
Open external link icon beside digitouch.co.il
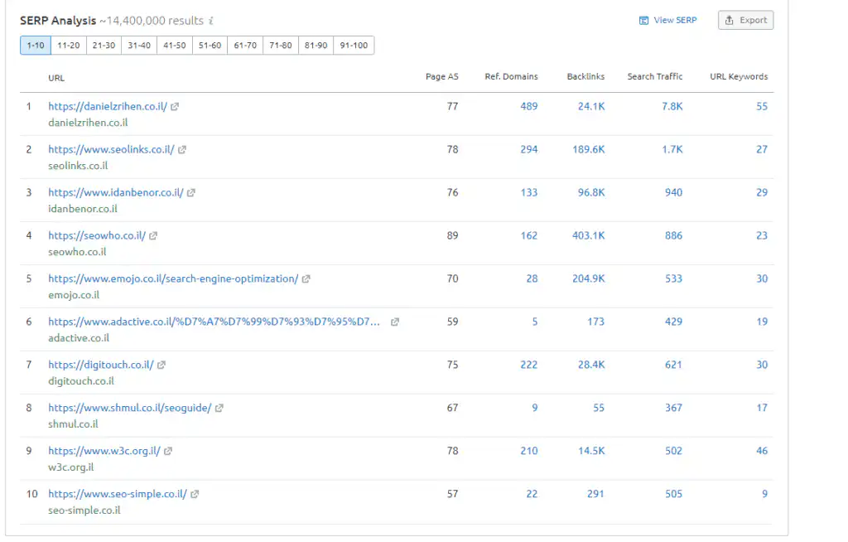(161, 365)
